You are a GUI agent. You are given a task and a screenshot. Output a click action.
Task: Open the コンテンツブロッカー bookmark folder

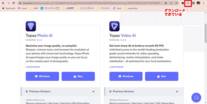pyautogui.click(x=86, y=8)
